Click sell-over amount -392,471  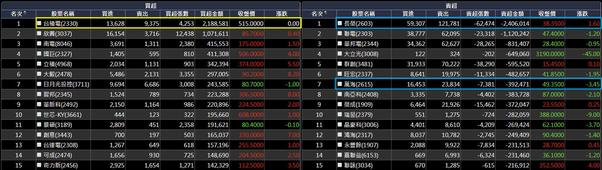(518, 84)
